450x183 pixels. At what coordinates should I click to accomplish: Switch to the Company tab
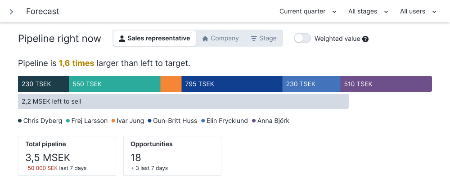[220, 38]
